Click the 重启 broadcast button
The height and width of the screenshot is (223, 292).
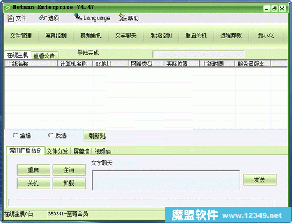pyautogui.click(x=33, y=170)
